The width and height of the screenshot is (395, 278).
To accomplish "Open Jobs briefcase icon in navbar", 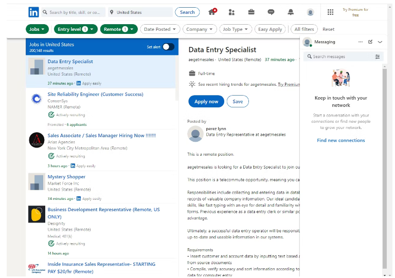I will (x=251, y=12).
